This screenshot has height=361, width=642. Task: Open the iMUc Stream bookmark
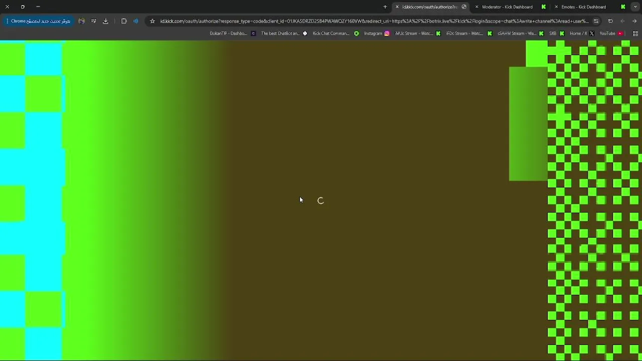tap(418, 34)
